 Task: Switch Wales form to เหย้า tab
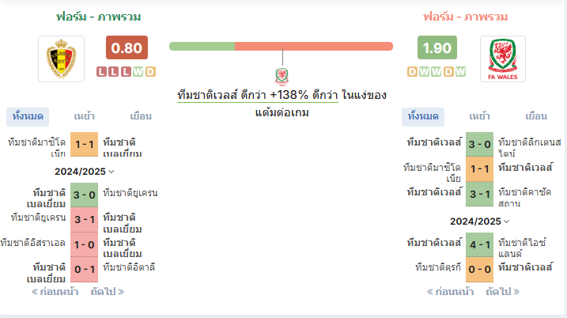[x=479, y=116]
